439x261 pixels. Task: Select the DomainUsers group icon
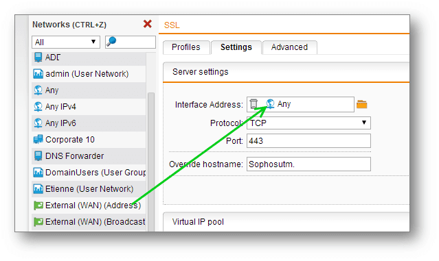(x=38, y=173)
